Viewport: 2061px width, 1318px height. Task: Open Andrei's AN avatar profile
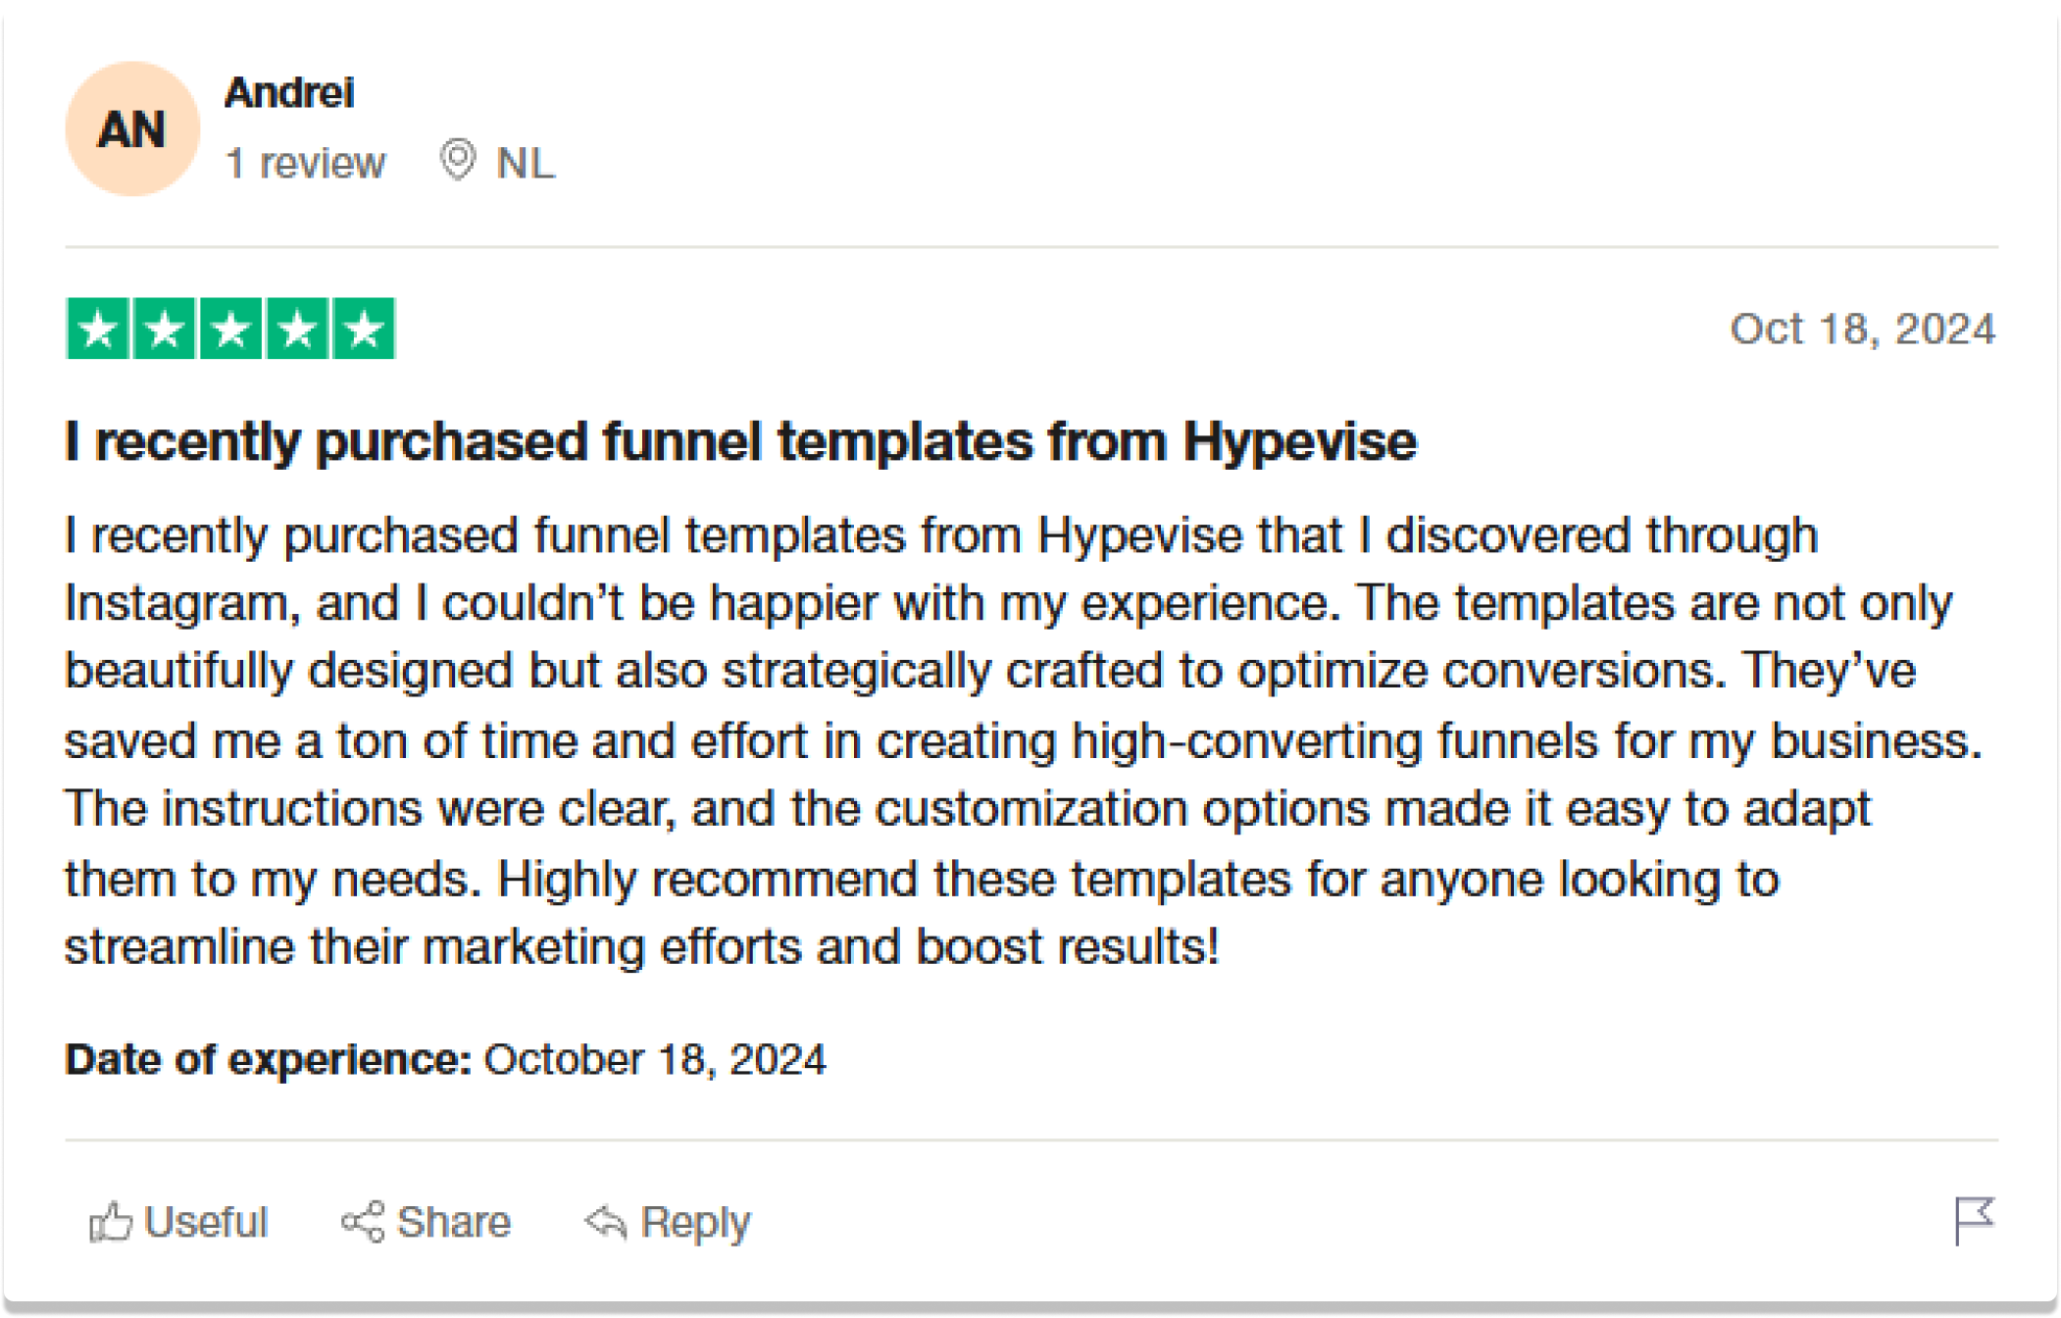(132, 128)
